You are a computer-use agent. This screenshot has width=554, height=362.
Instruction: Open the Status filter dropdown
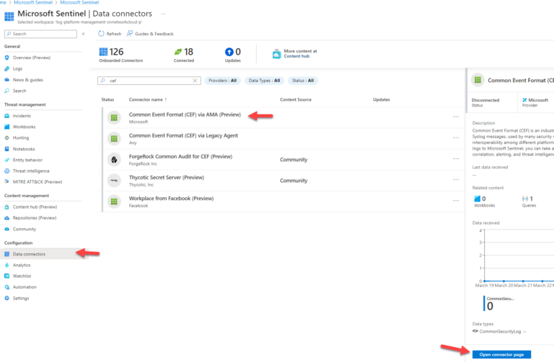pos(303,81)
